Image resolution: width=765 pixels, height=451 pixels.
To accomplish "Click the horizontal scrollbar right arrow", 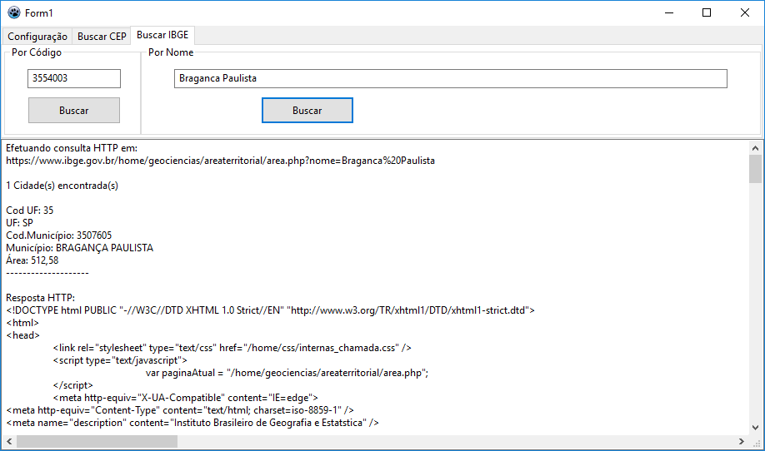I will coord(742,441).
